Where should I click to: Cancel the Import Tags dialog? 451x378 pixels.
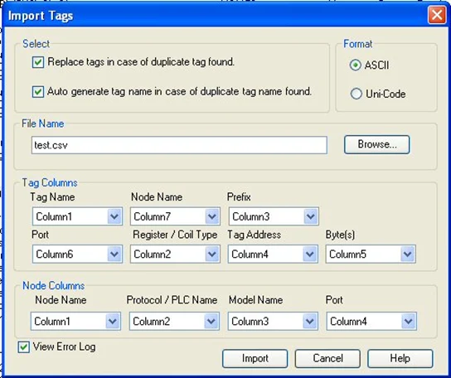pyautogui.click(x=327, y=358)
